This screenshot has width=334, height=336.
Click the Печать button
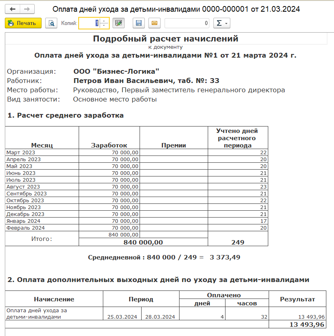point(23,23)
